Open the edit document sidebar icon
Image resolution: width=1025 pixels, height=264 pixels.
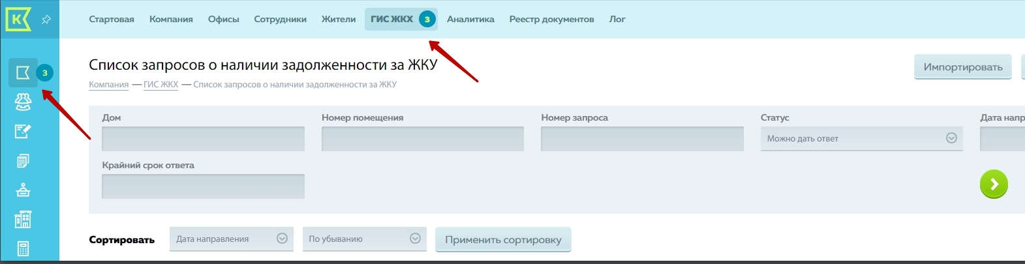[23, 131]
